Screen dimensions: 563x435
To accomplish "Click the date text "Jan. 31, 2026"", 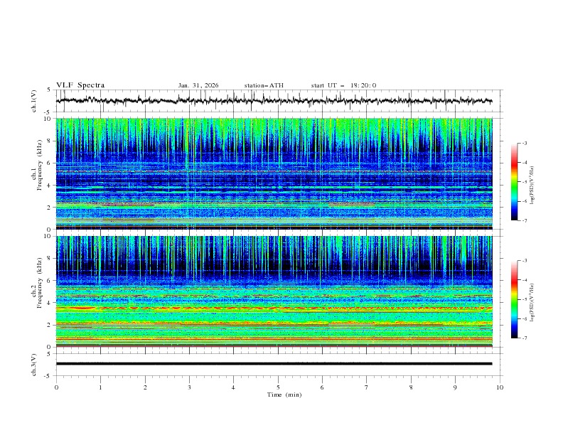I will [x=198, y=85].
